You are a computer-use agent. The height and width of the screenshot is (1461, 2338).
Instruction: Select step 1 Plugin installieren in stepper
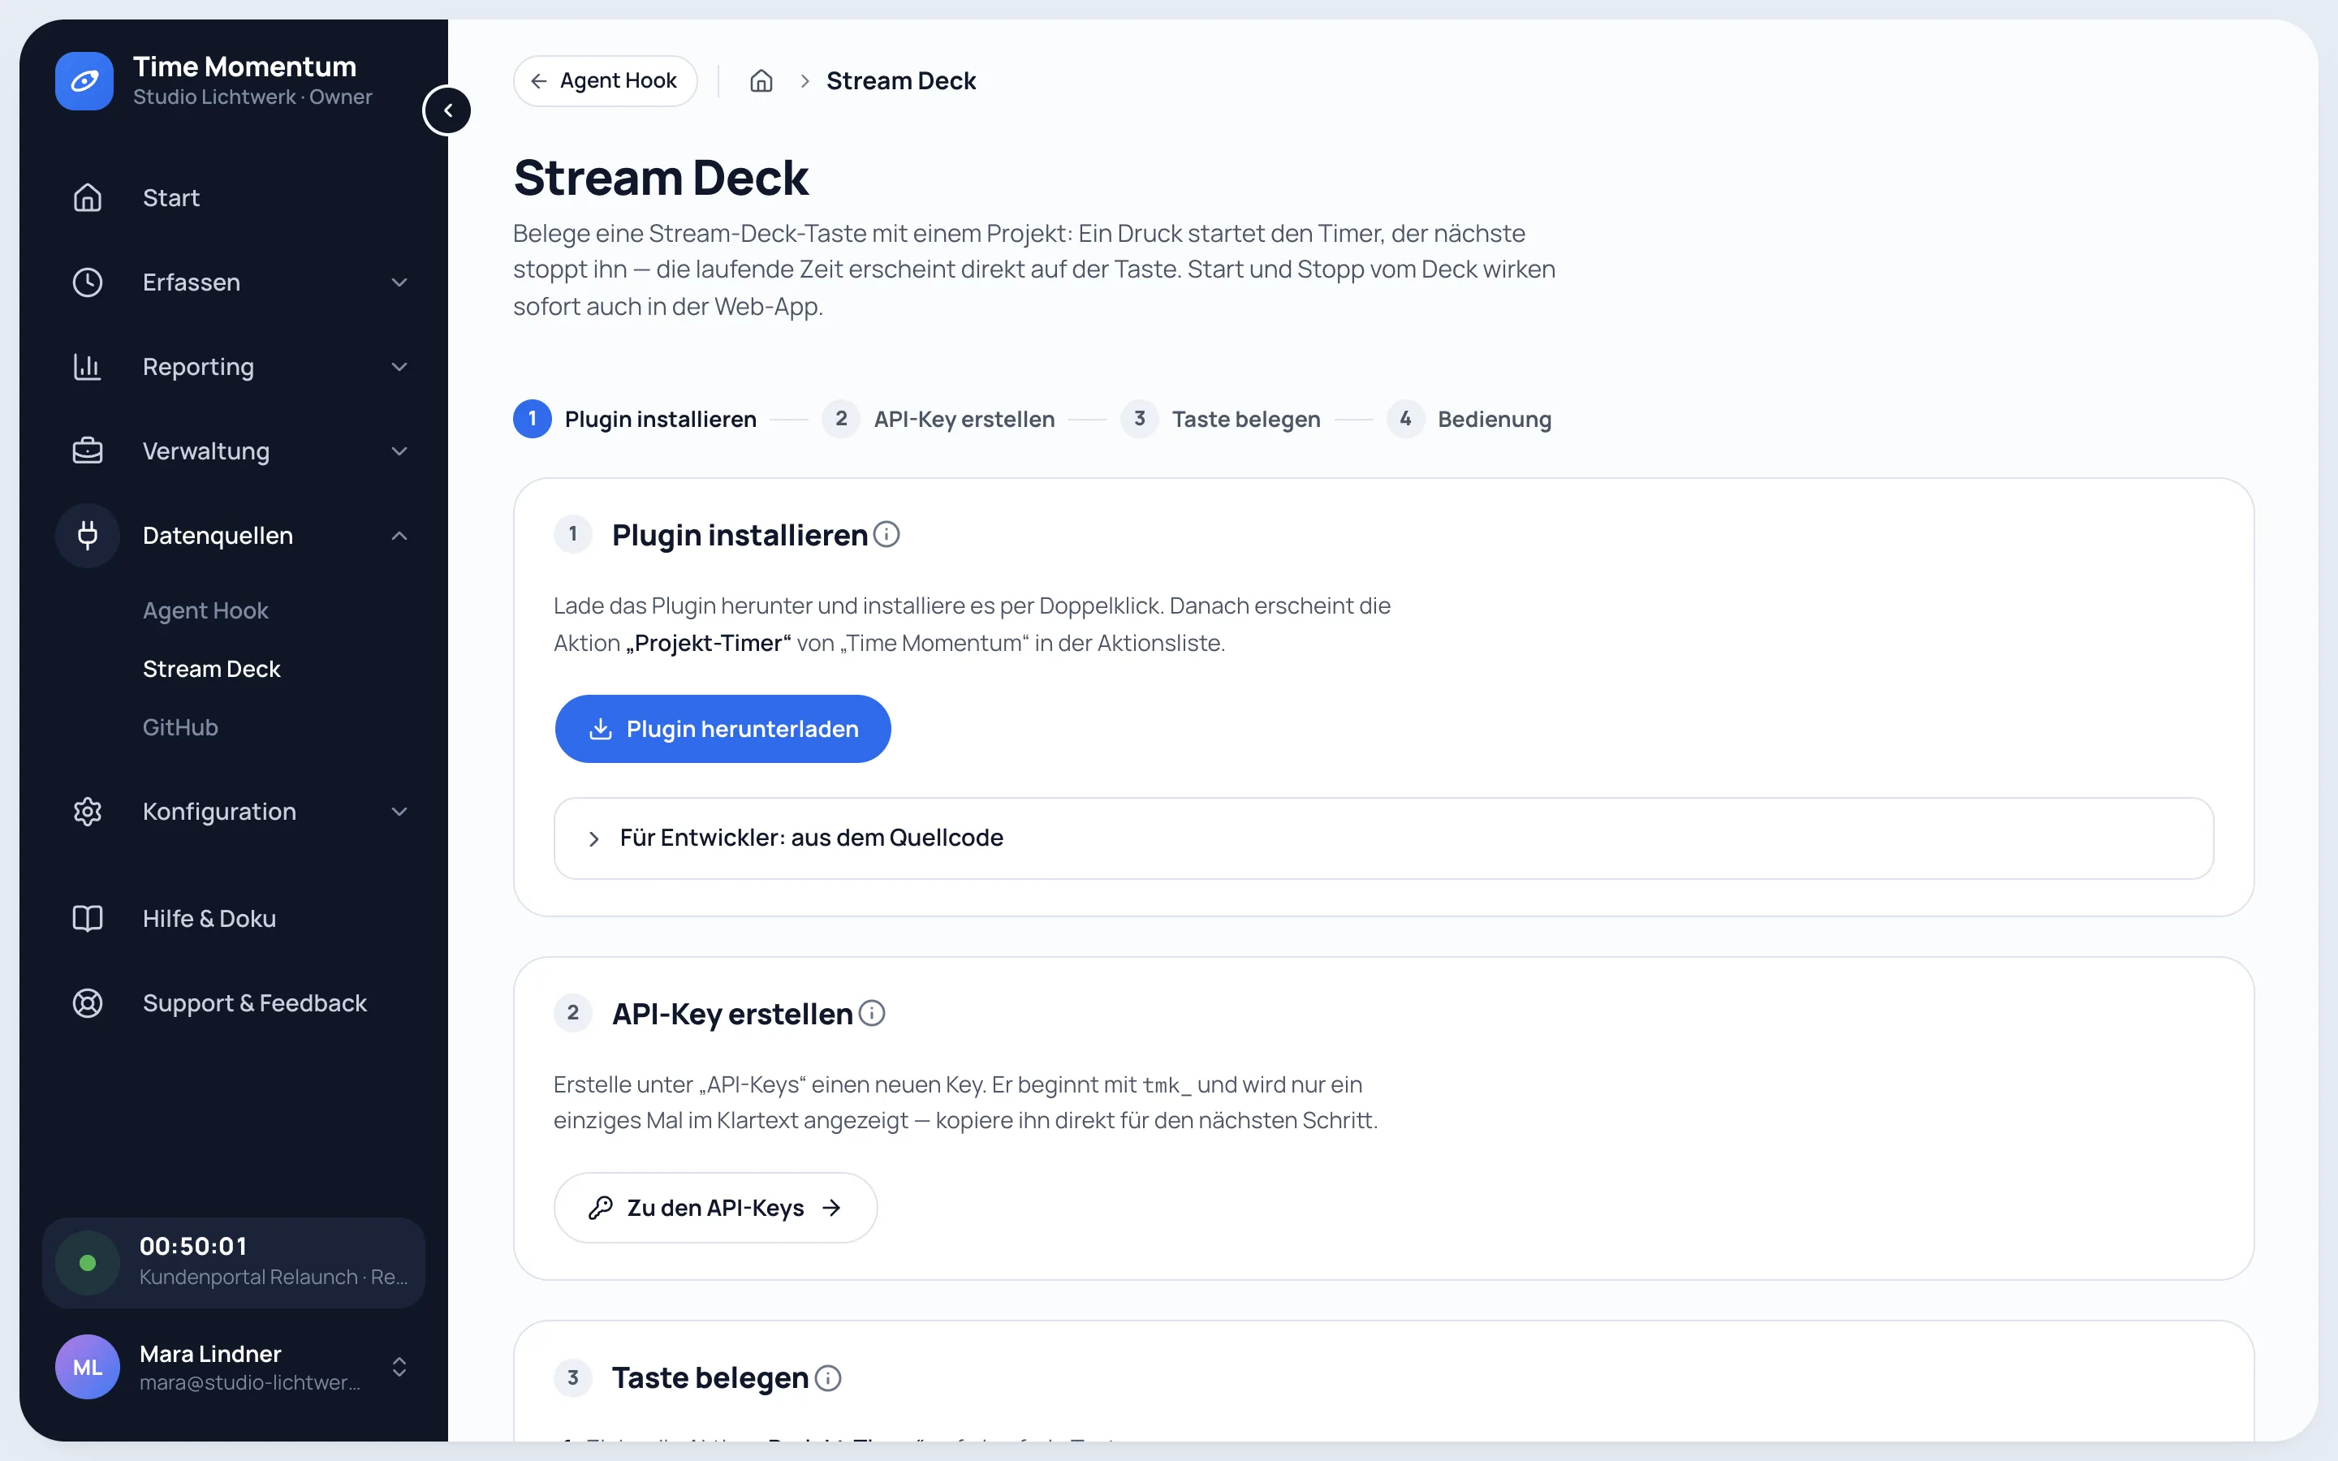635,420
